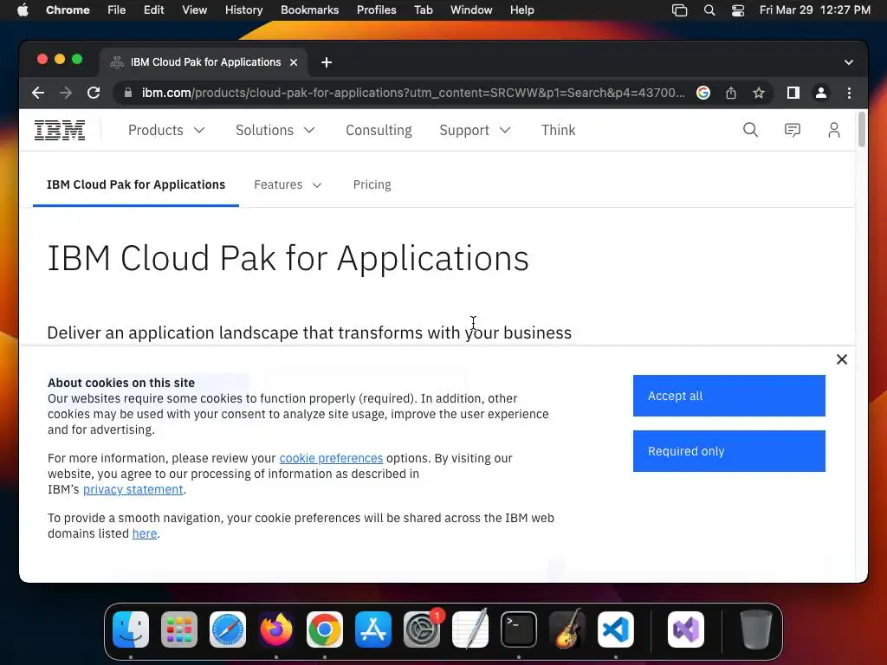Open tab search chevron in Chrome

[849, 62]
